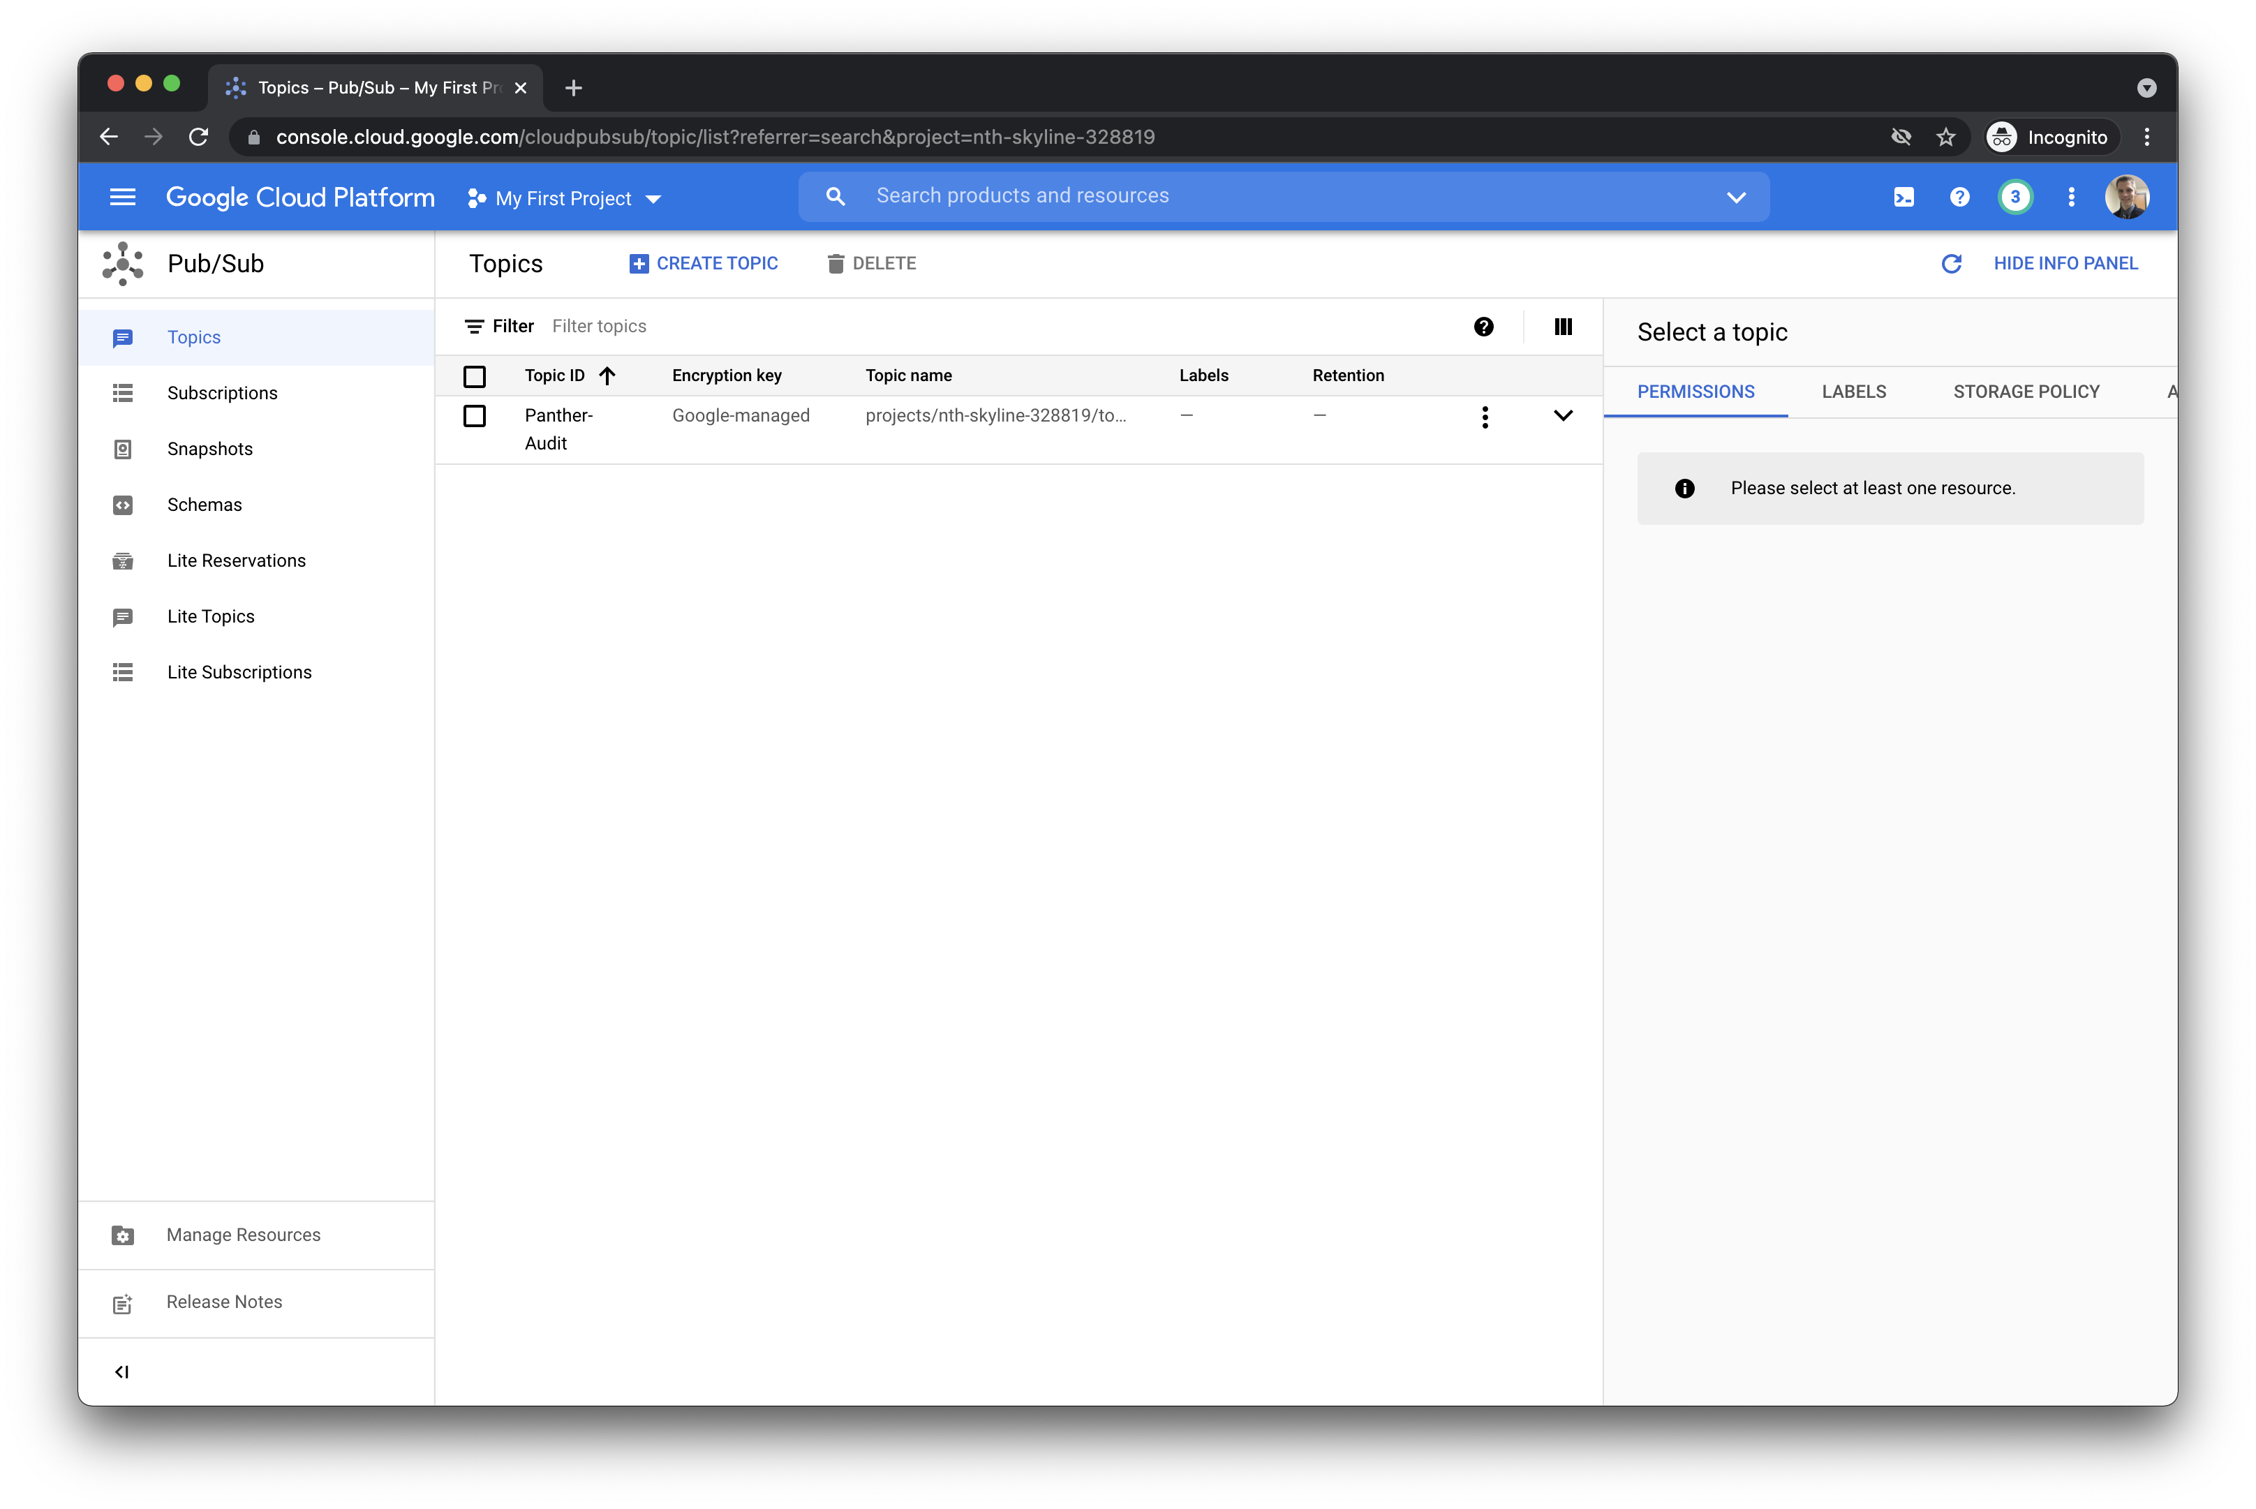Open Lite Subscriptions in the sidebar
This screenshot has height=1509, width=2256.
coord(239,671)
